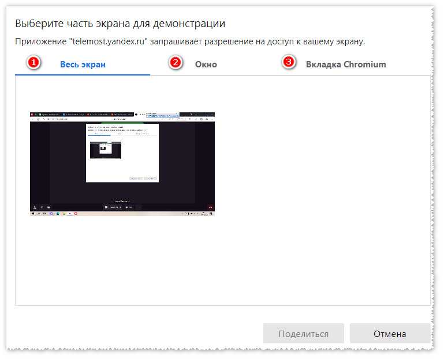Select the 'Весь экран' tab
This screenshot has width=444, height=360.
point(83,65)
